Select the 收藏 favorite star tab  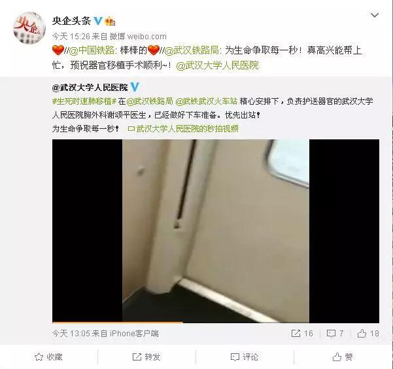48,357
